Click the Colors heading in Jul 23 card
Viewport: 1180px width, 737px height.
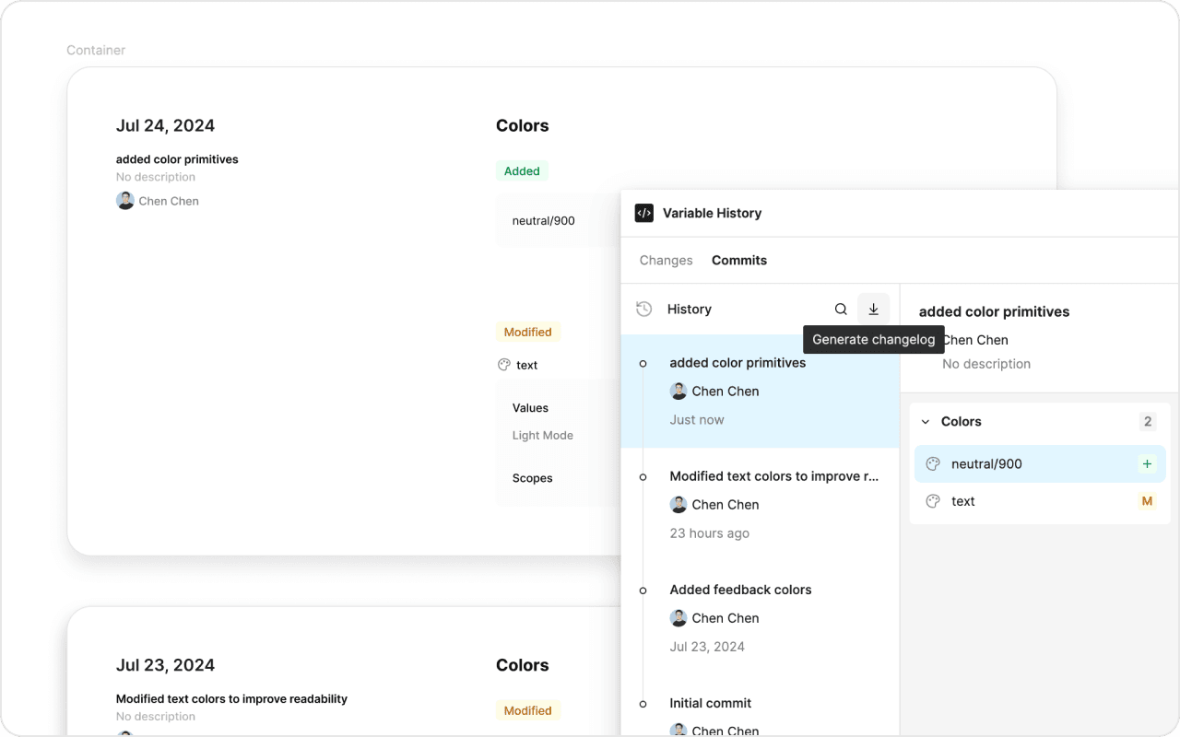(523, 666)
